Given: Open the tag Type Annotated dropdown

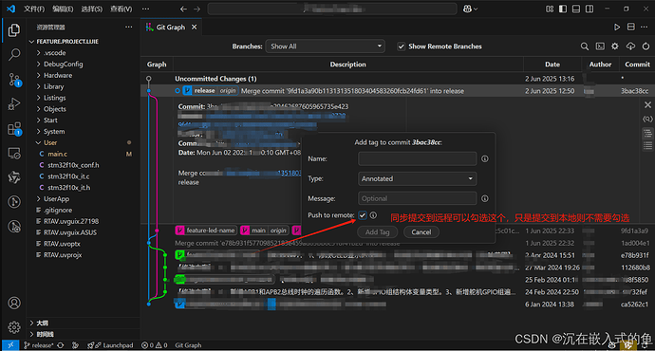Looking at the screenshot, I should (418, 178).
